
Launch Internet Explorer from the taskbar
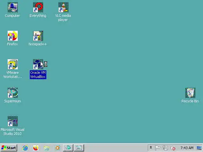(x=25, y=148)
